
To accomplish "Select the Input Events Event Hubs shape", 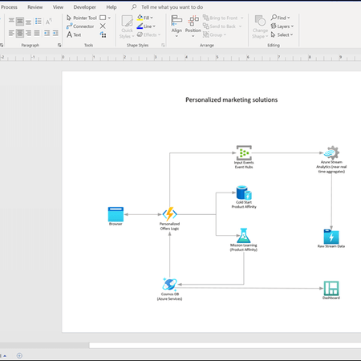I will 244,152.
